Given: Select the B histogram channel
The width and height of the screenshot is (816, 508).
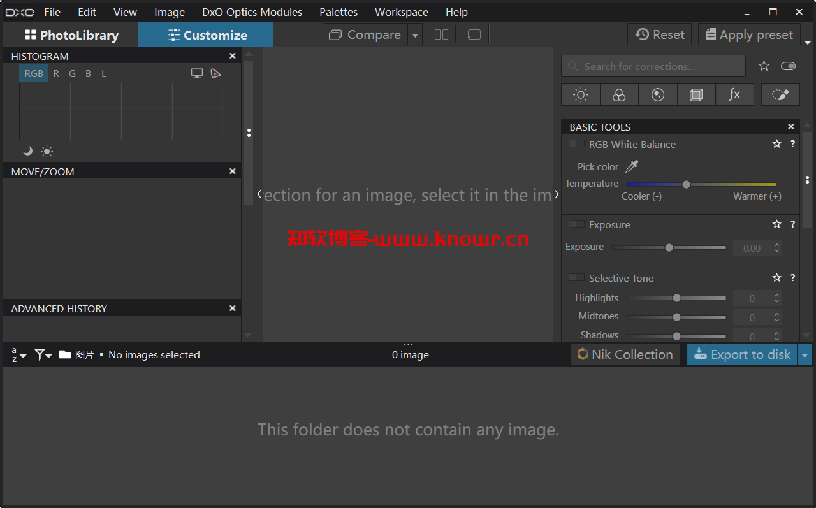Looking at the screenshot, I should tap(88, 74).
